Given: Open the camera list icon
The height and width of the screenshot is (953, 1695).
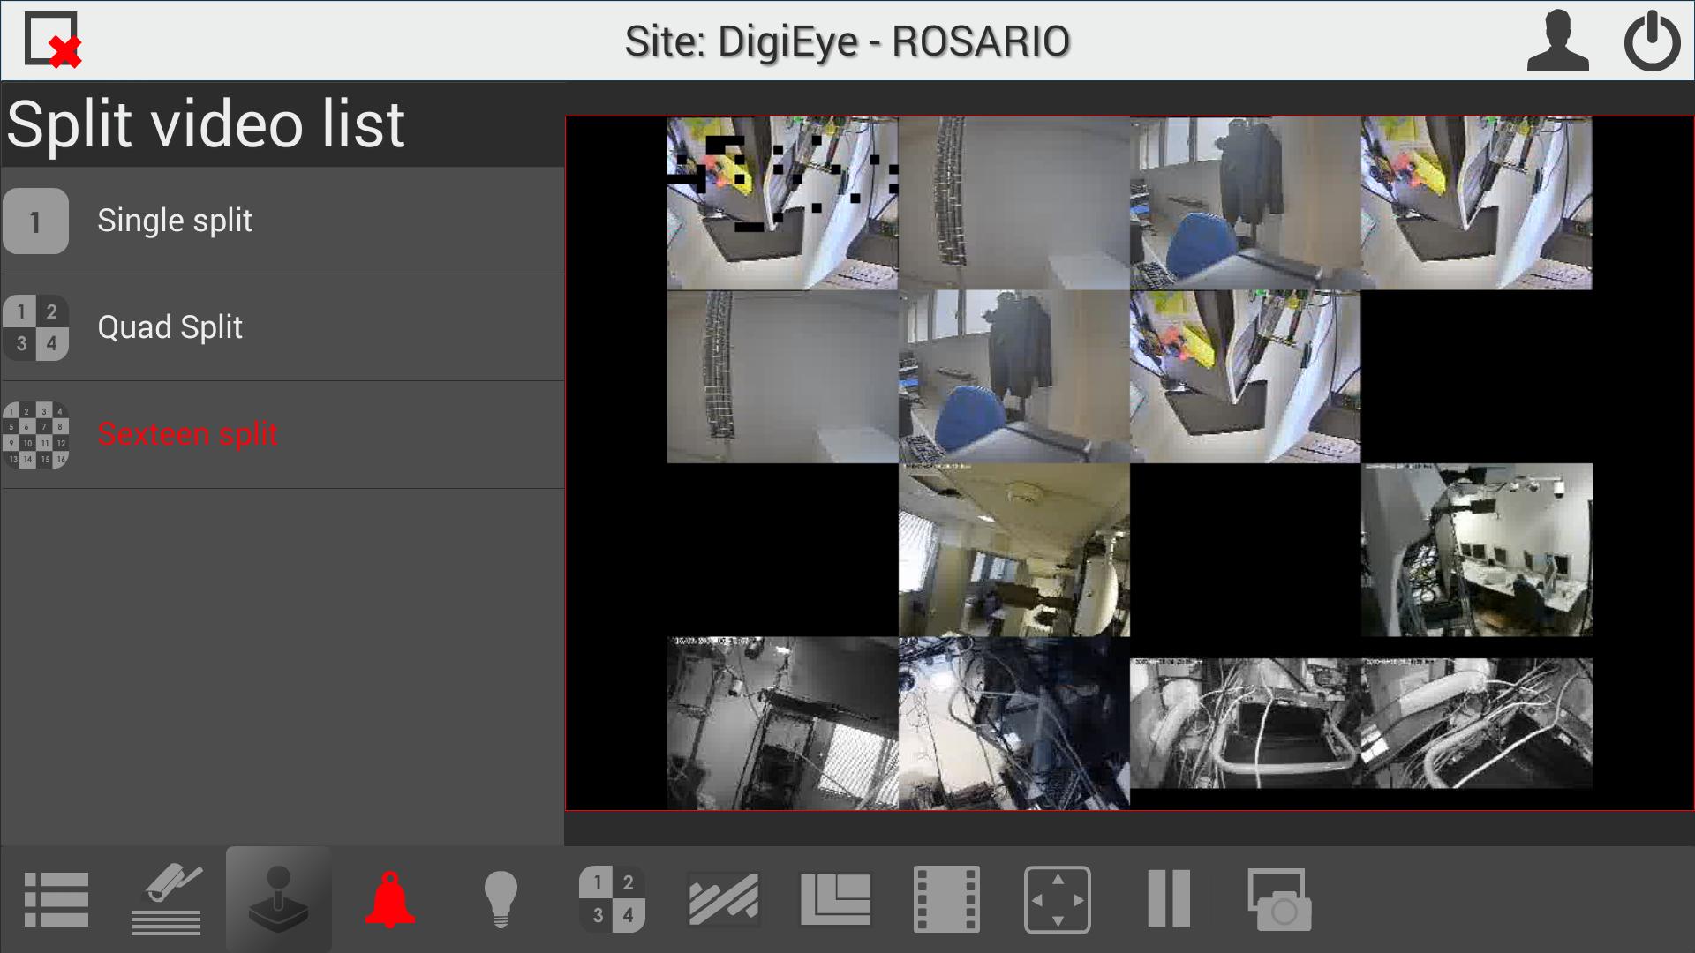Looking at the screenshot, I should (x=166, y=900).
